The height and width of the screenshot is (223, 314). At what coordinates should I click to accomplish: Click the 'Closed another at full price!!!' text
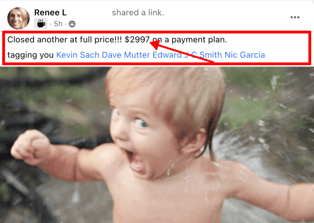pos(64,40)
